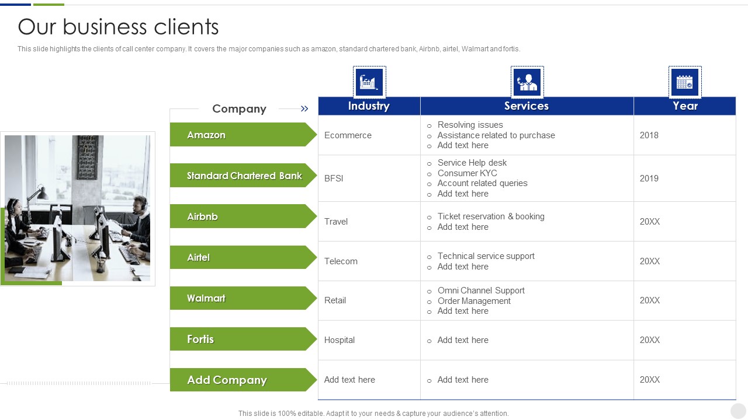Click the double chevron beside Company
Image resolution: width=748 pixels, height=420 pixels.
point(304,108)
